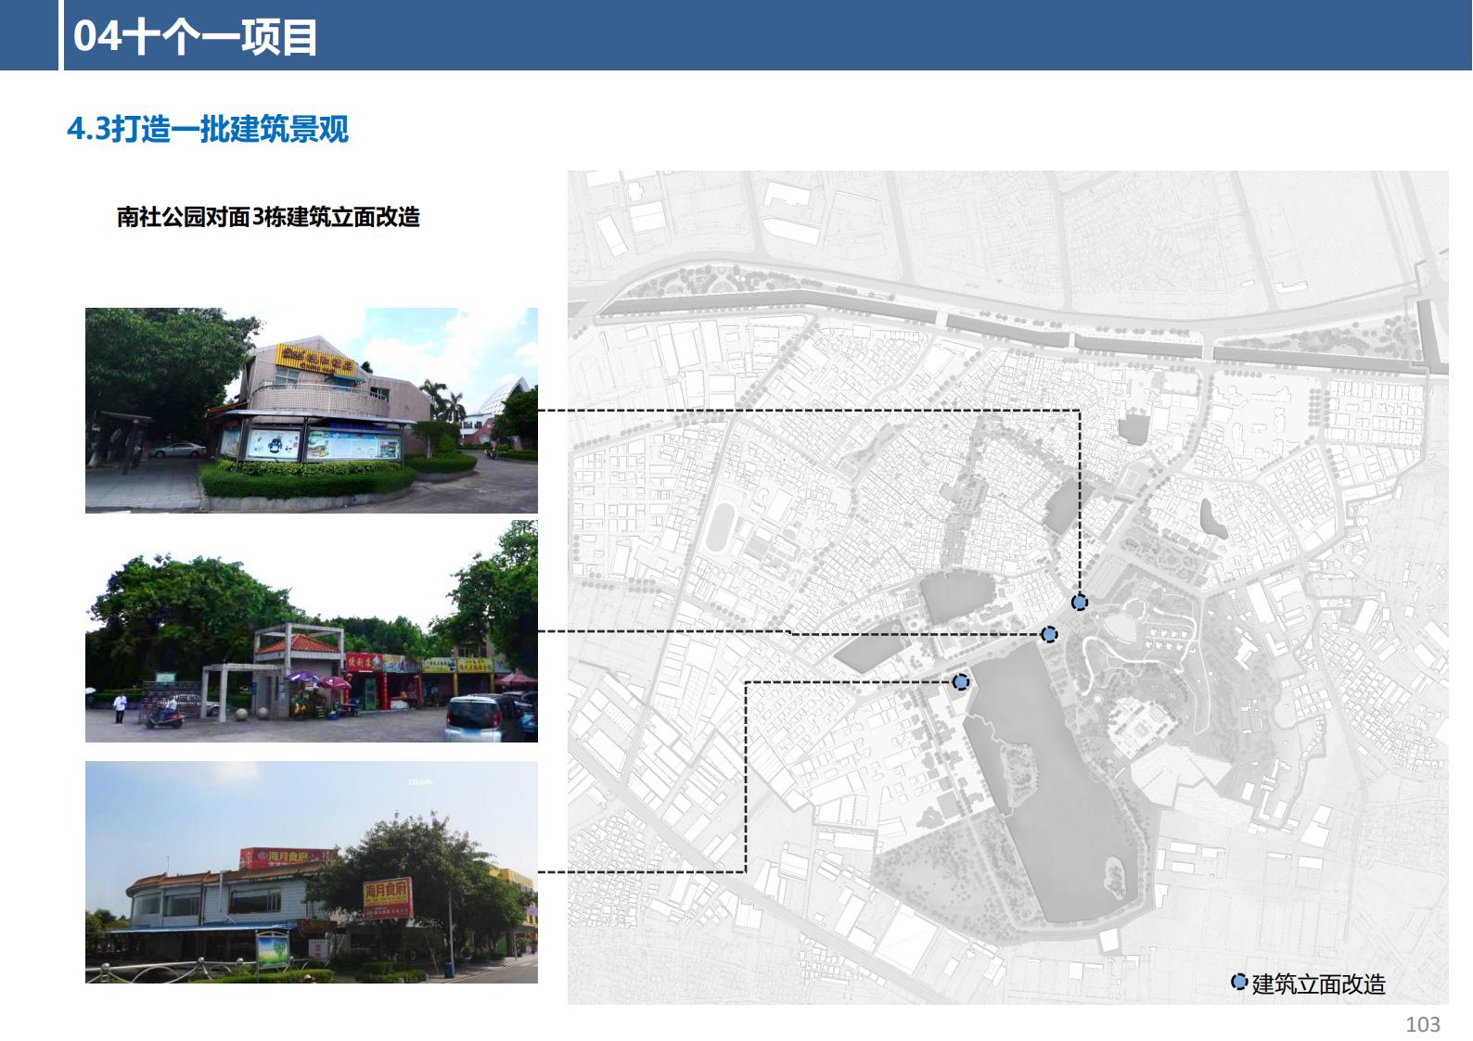Click the middle blue marker on the map

point(1049,634)
